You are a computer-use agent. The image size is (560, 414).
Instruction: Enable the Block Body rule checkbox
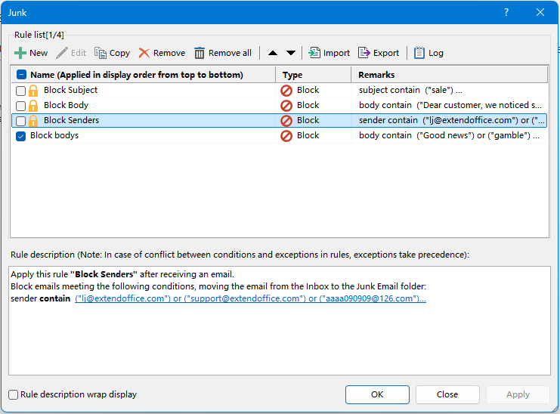pos(21,106)
